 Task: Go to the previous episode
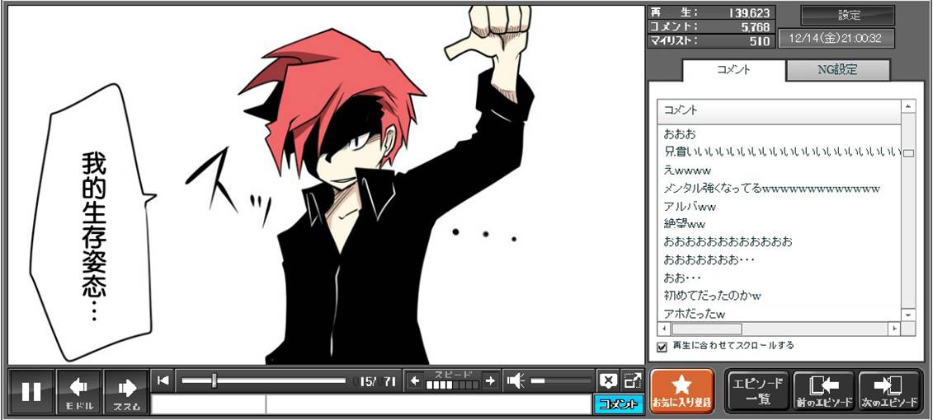click(x=823, y=390)
